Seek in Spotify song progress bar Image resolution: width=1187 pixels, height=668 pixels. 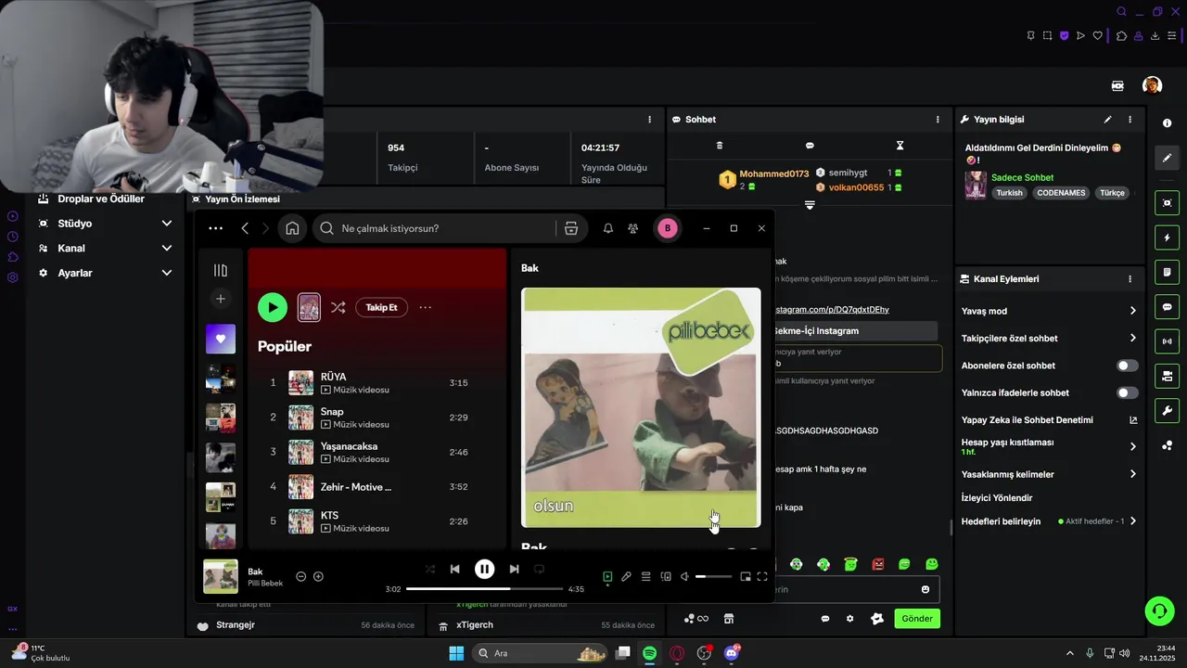tap(484, 589)
